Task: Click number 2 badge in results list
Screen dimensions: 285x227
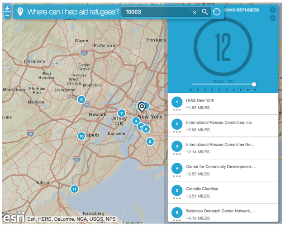Action: (177, 124)
